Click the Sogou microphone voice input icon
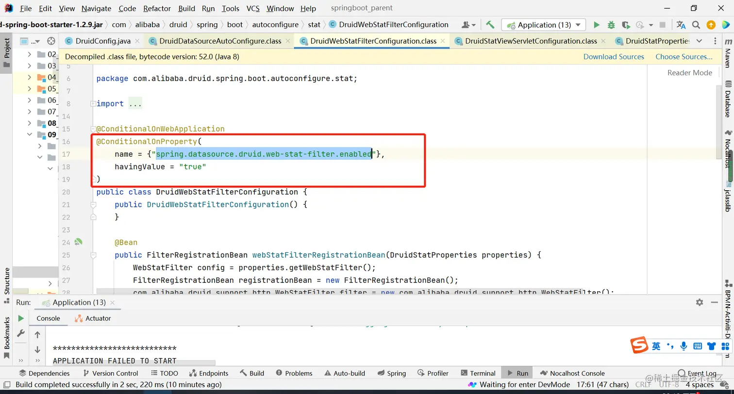734x394 pixels. (684, 346)
